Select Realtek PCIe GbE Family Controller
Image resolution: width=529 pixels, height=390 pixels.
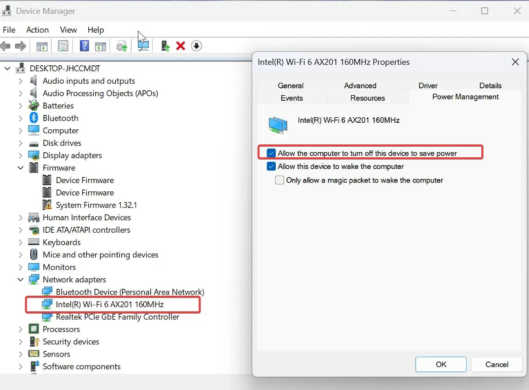(117, 317)
